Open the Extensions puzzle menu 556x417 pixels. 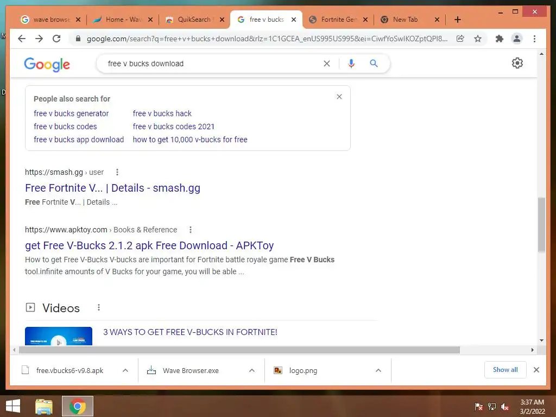500,39
